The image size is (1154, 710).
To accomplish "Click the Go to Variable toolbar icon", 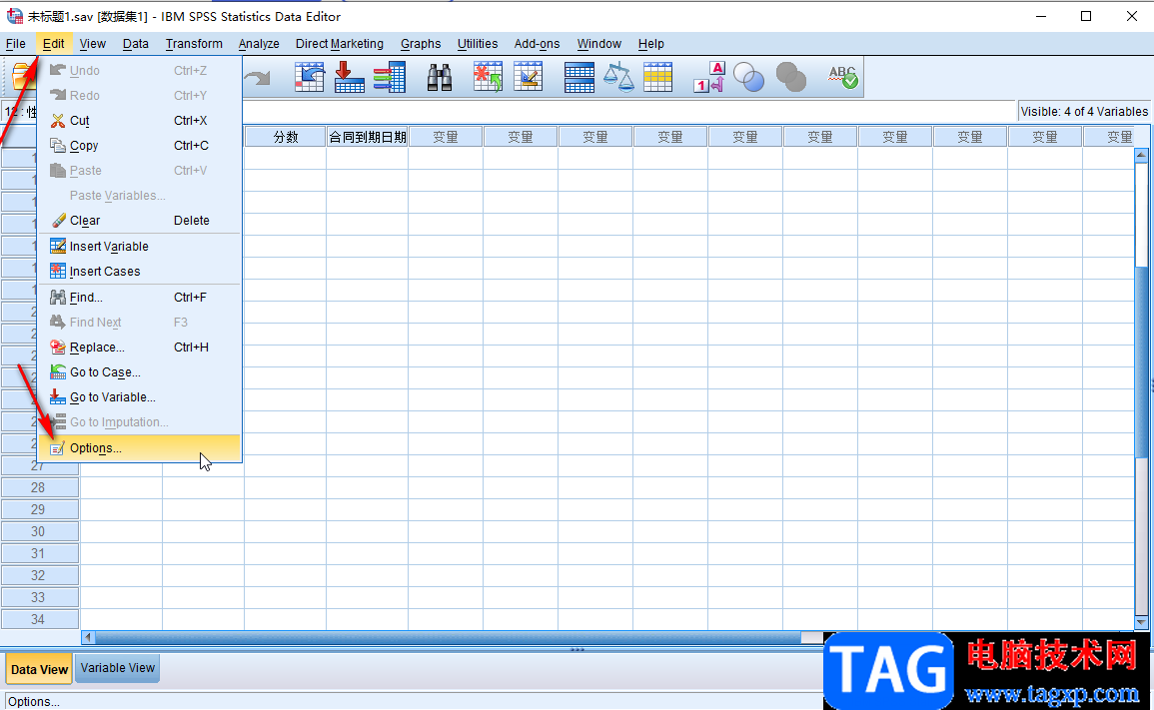I will tap(349, 77).
